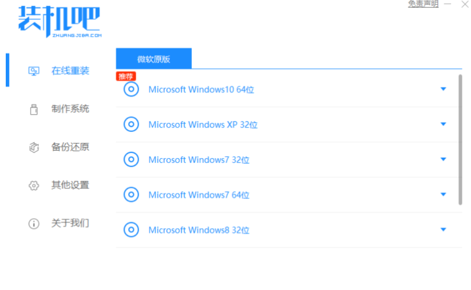Click the red 推荐 badge

coord(126,76)
